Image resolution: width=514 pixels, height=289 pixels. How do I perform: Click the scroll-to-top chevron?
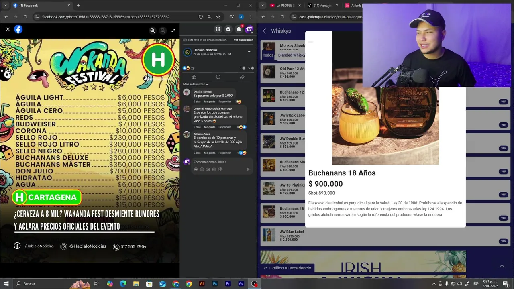coord(502,266)
